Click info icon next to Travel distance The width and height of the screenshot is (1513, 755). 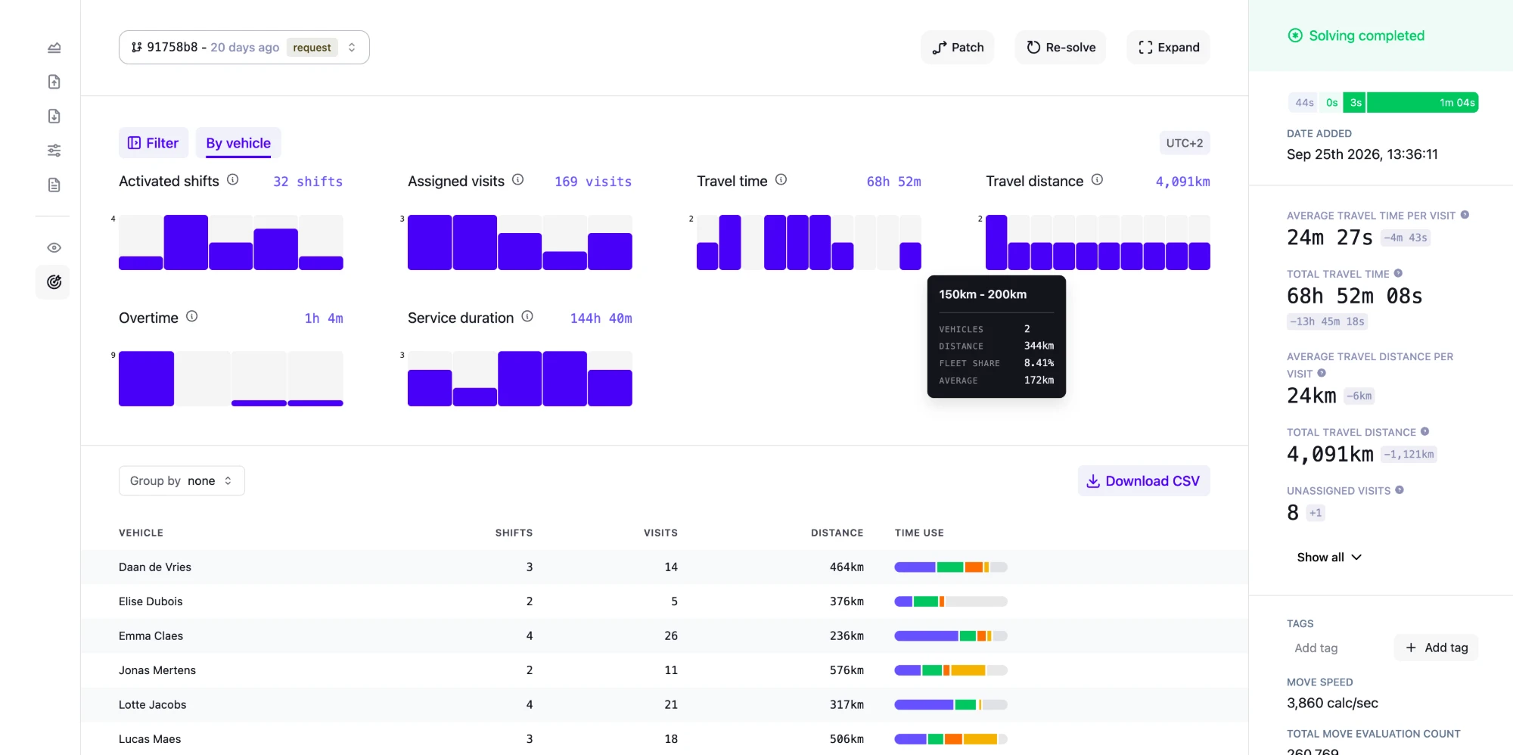click(x=1097, y=179)
